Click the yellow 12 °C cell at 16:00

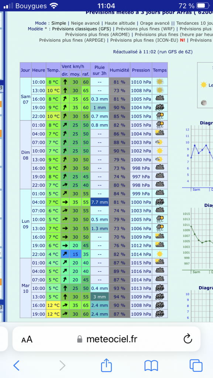pos(53,305)
